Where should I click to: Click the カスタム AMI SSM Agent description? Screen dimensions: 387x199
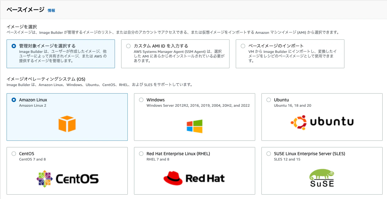click(x=179, y=56)
